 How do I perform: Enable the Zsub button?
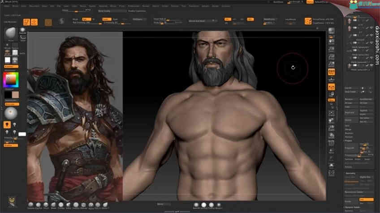[x=115, y=19]
